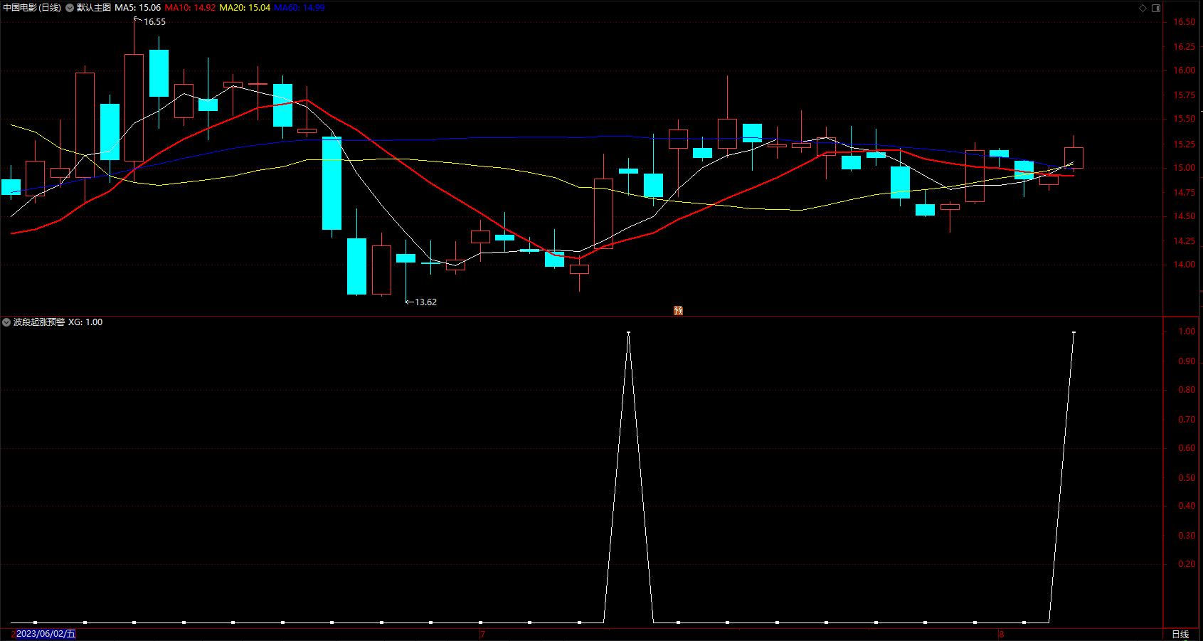Click the 16.50 price axis label
Image resolution: width=1203 pixels, height=641 pixels.
(x=1185, y=22)
